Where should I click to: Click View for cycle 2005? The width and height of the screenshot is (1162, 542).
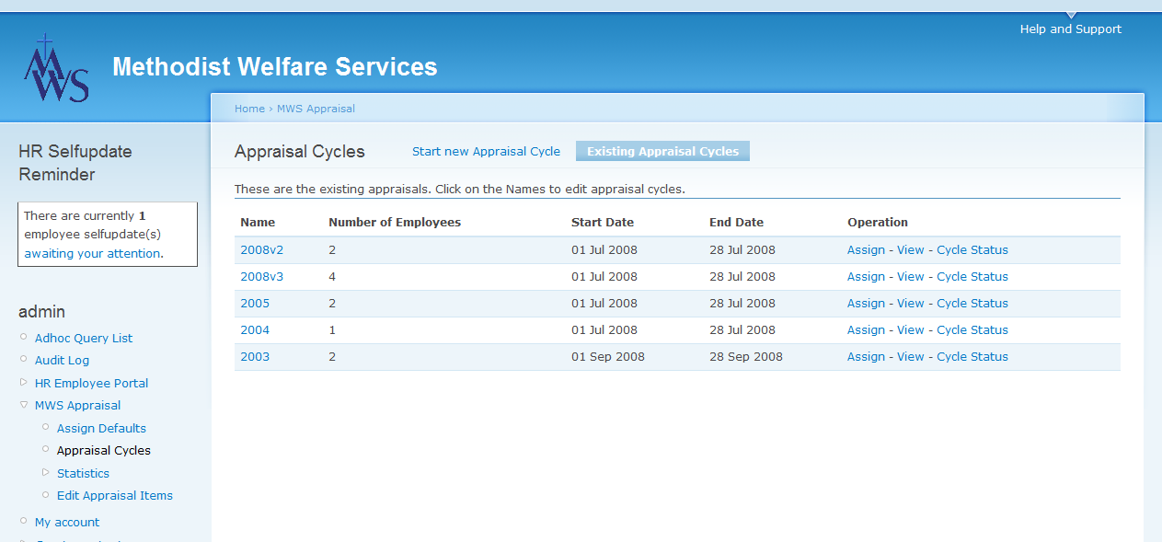(911, 303)
